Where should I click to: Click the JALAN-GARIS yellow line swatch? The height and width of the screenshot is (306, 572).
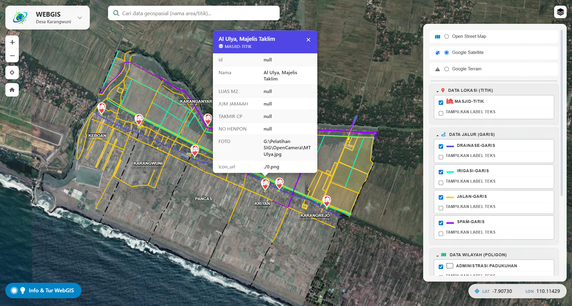(x=450, y=197)
